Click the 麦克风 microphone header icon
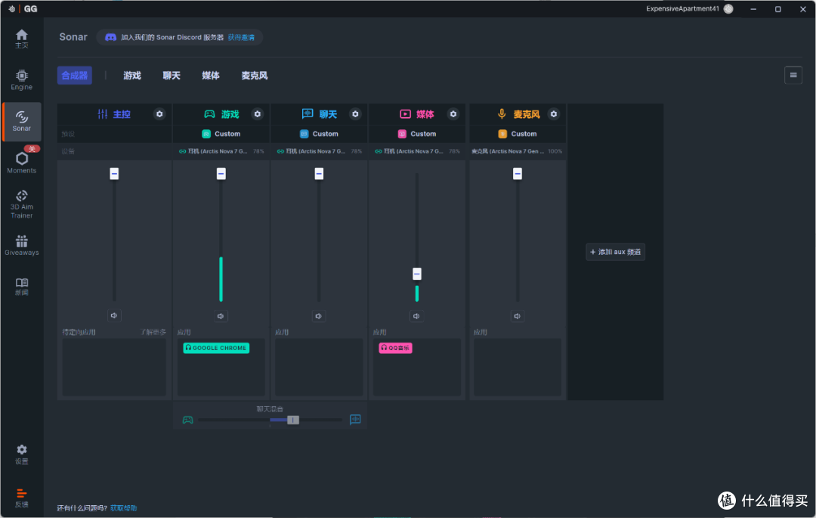 (x=502, y=113)
